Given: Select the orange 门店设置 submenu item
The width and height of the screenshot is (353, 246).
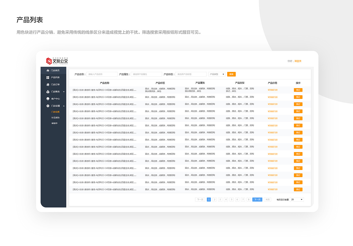Looking at the screenshot, I should 55,112.
